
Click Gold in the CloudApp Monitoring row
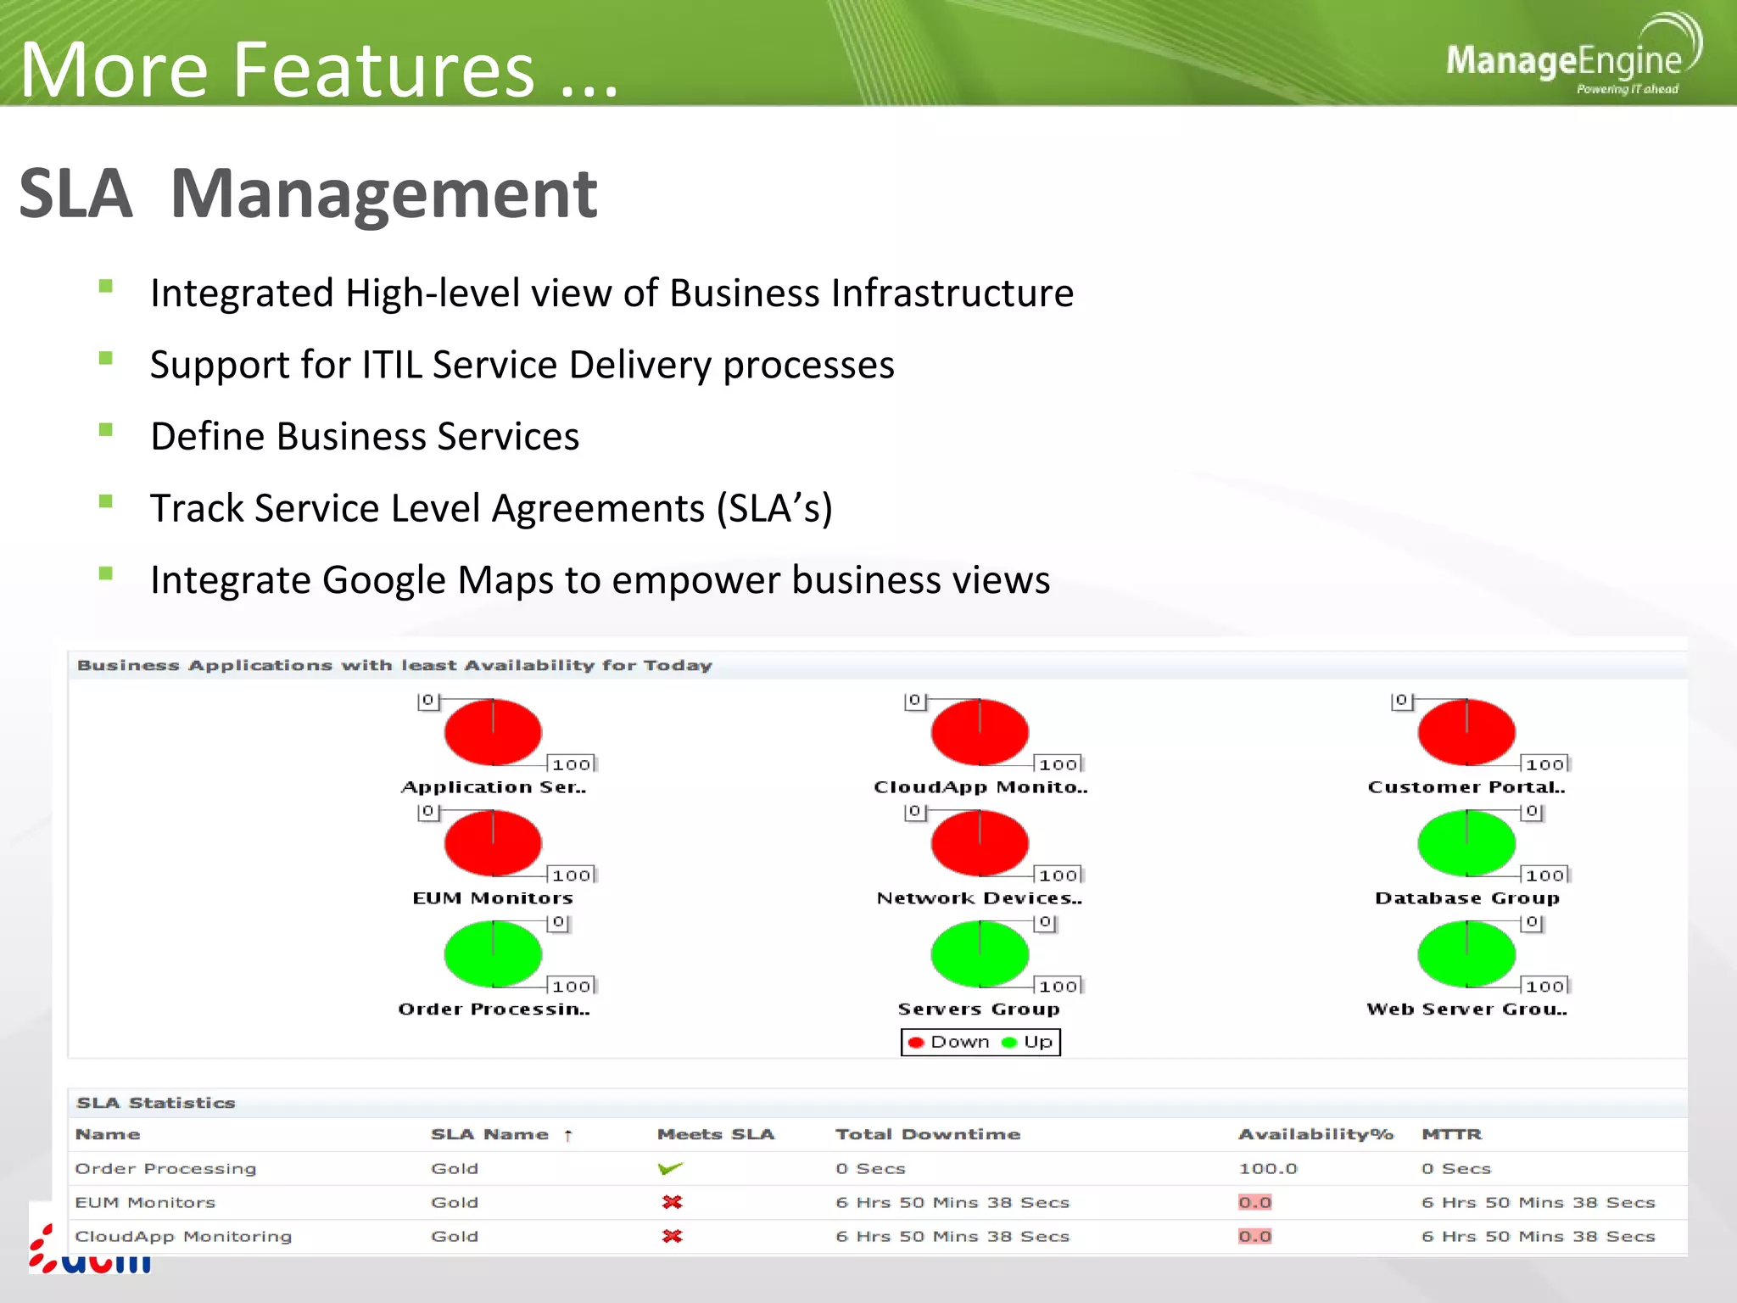pos(455,1236)
